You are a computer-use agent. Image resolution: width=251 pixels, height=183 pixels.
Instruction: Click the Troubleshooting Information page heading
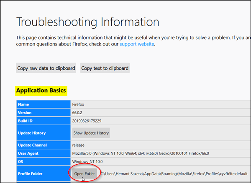click(87, 22)
